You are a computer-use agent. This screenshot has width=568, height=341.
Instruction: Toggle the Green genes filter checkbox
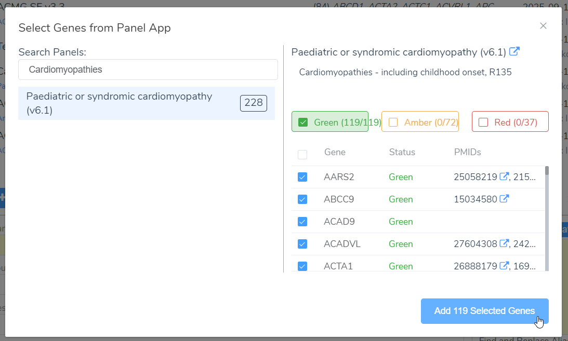pyautogui.click(x=303, y=122)
